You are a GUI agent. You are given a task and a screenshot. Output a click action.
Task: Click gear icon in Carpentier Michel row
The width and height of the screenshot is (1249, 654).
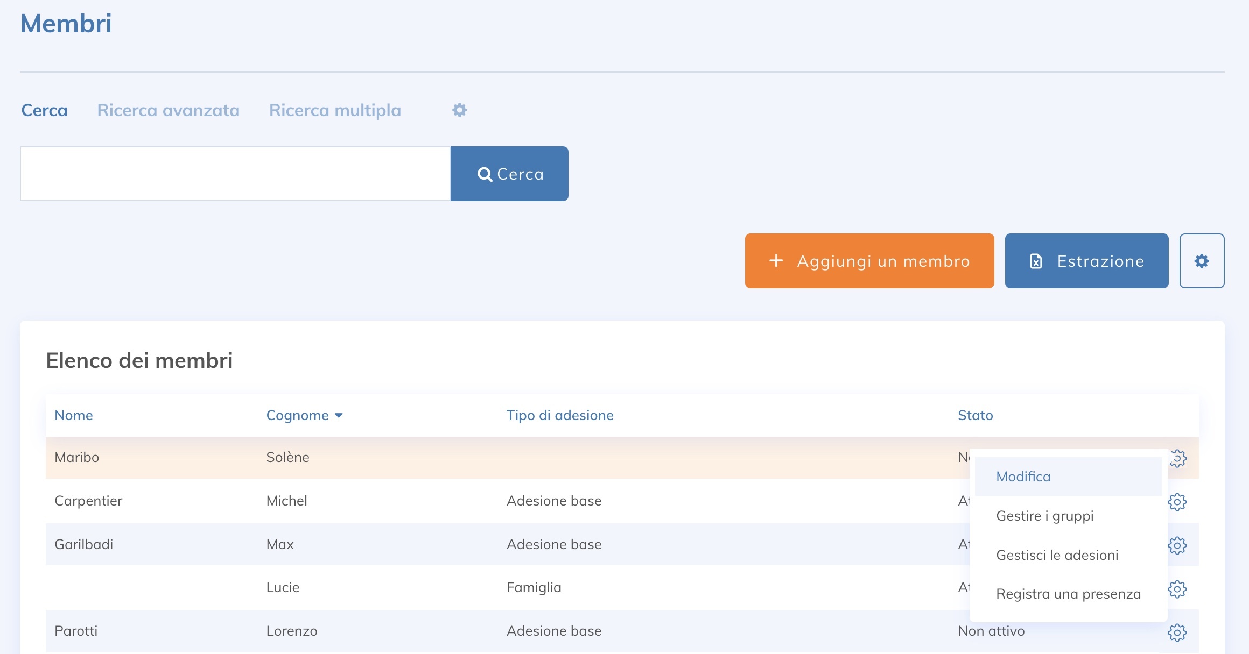pos(1177,502)
